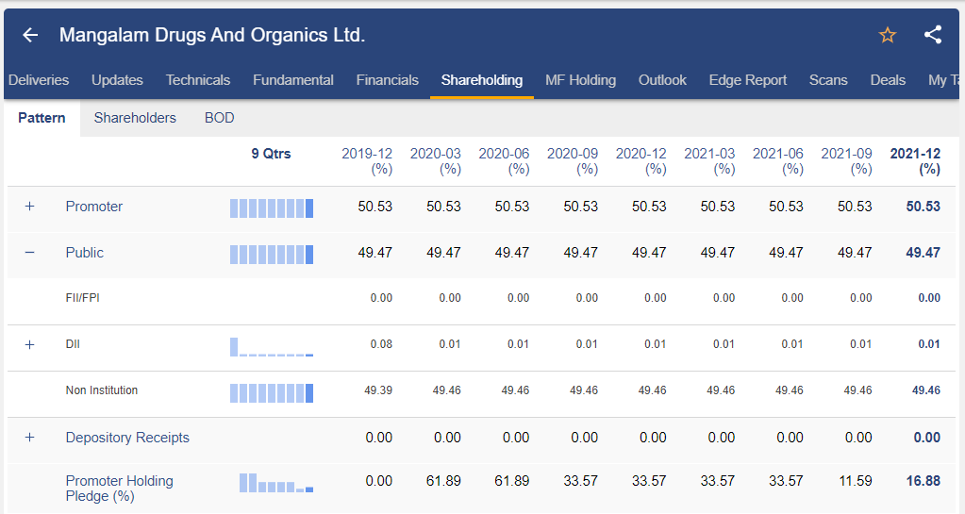Click Public value 49.47 for 2021-12
This screenshot has width=965, height=514.
click(x=923, y=253)
